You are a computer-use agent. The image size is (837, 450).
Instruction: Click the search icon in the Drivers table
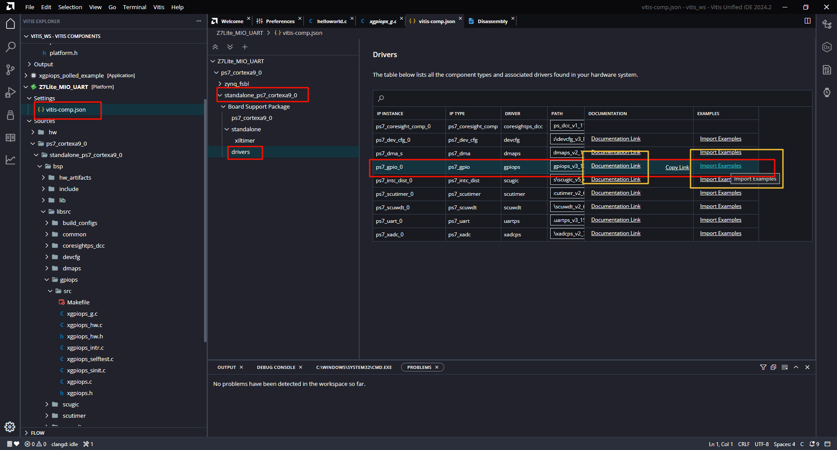tap(381, 98)
